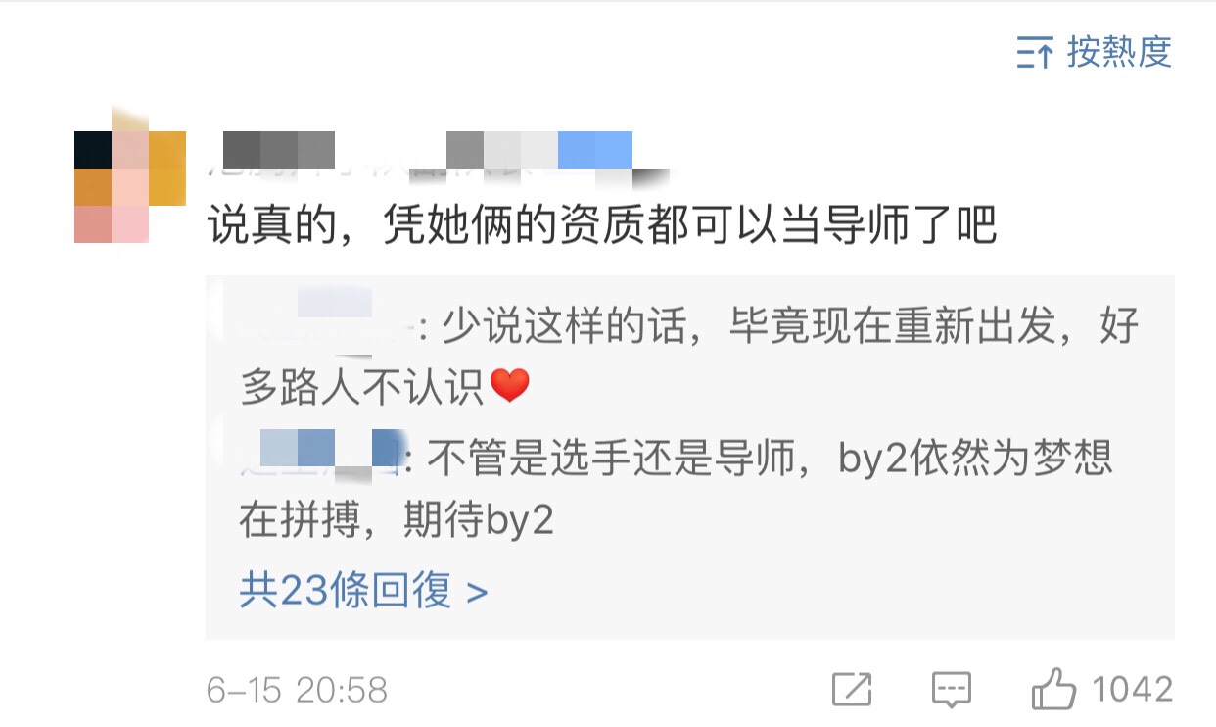Open the commenter's pixelated avatar
1216x727 pixels.
[x=129, y=173]
